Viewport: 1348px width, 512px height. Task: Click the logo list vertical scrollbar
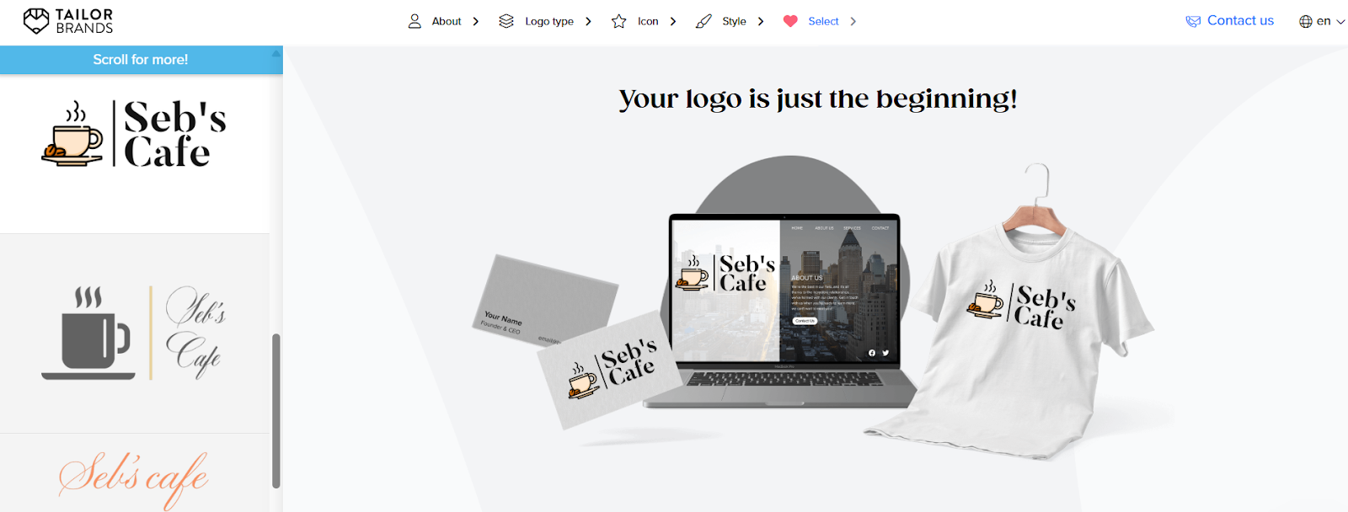pos(275,411)
